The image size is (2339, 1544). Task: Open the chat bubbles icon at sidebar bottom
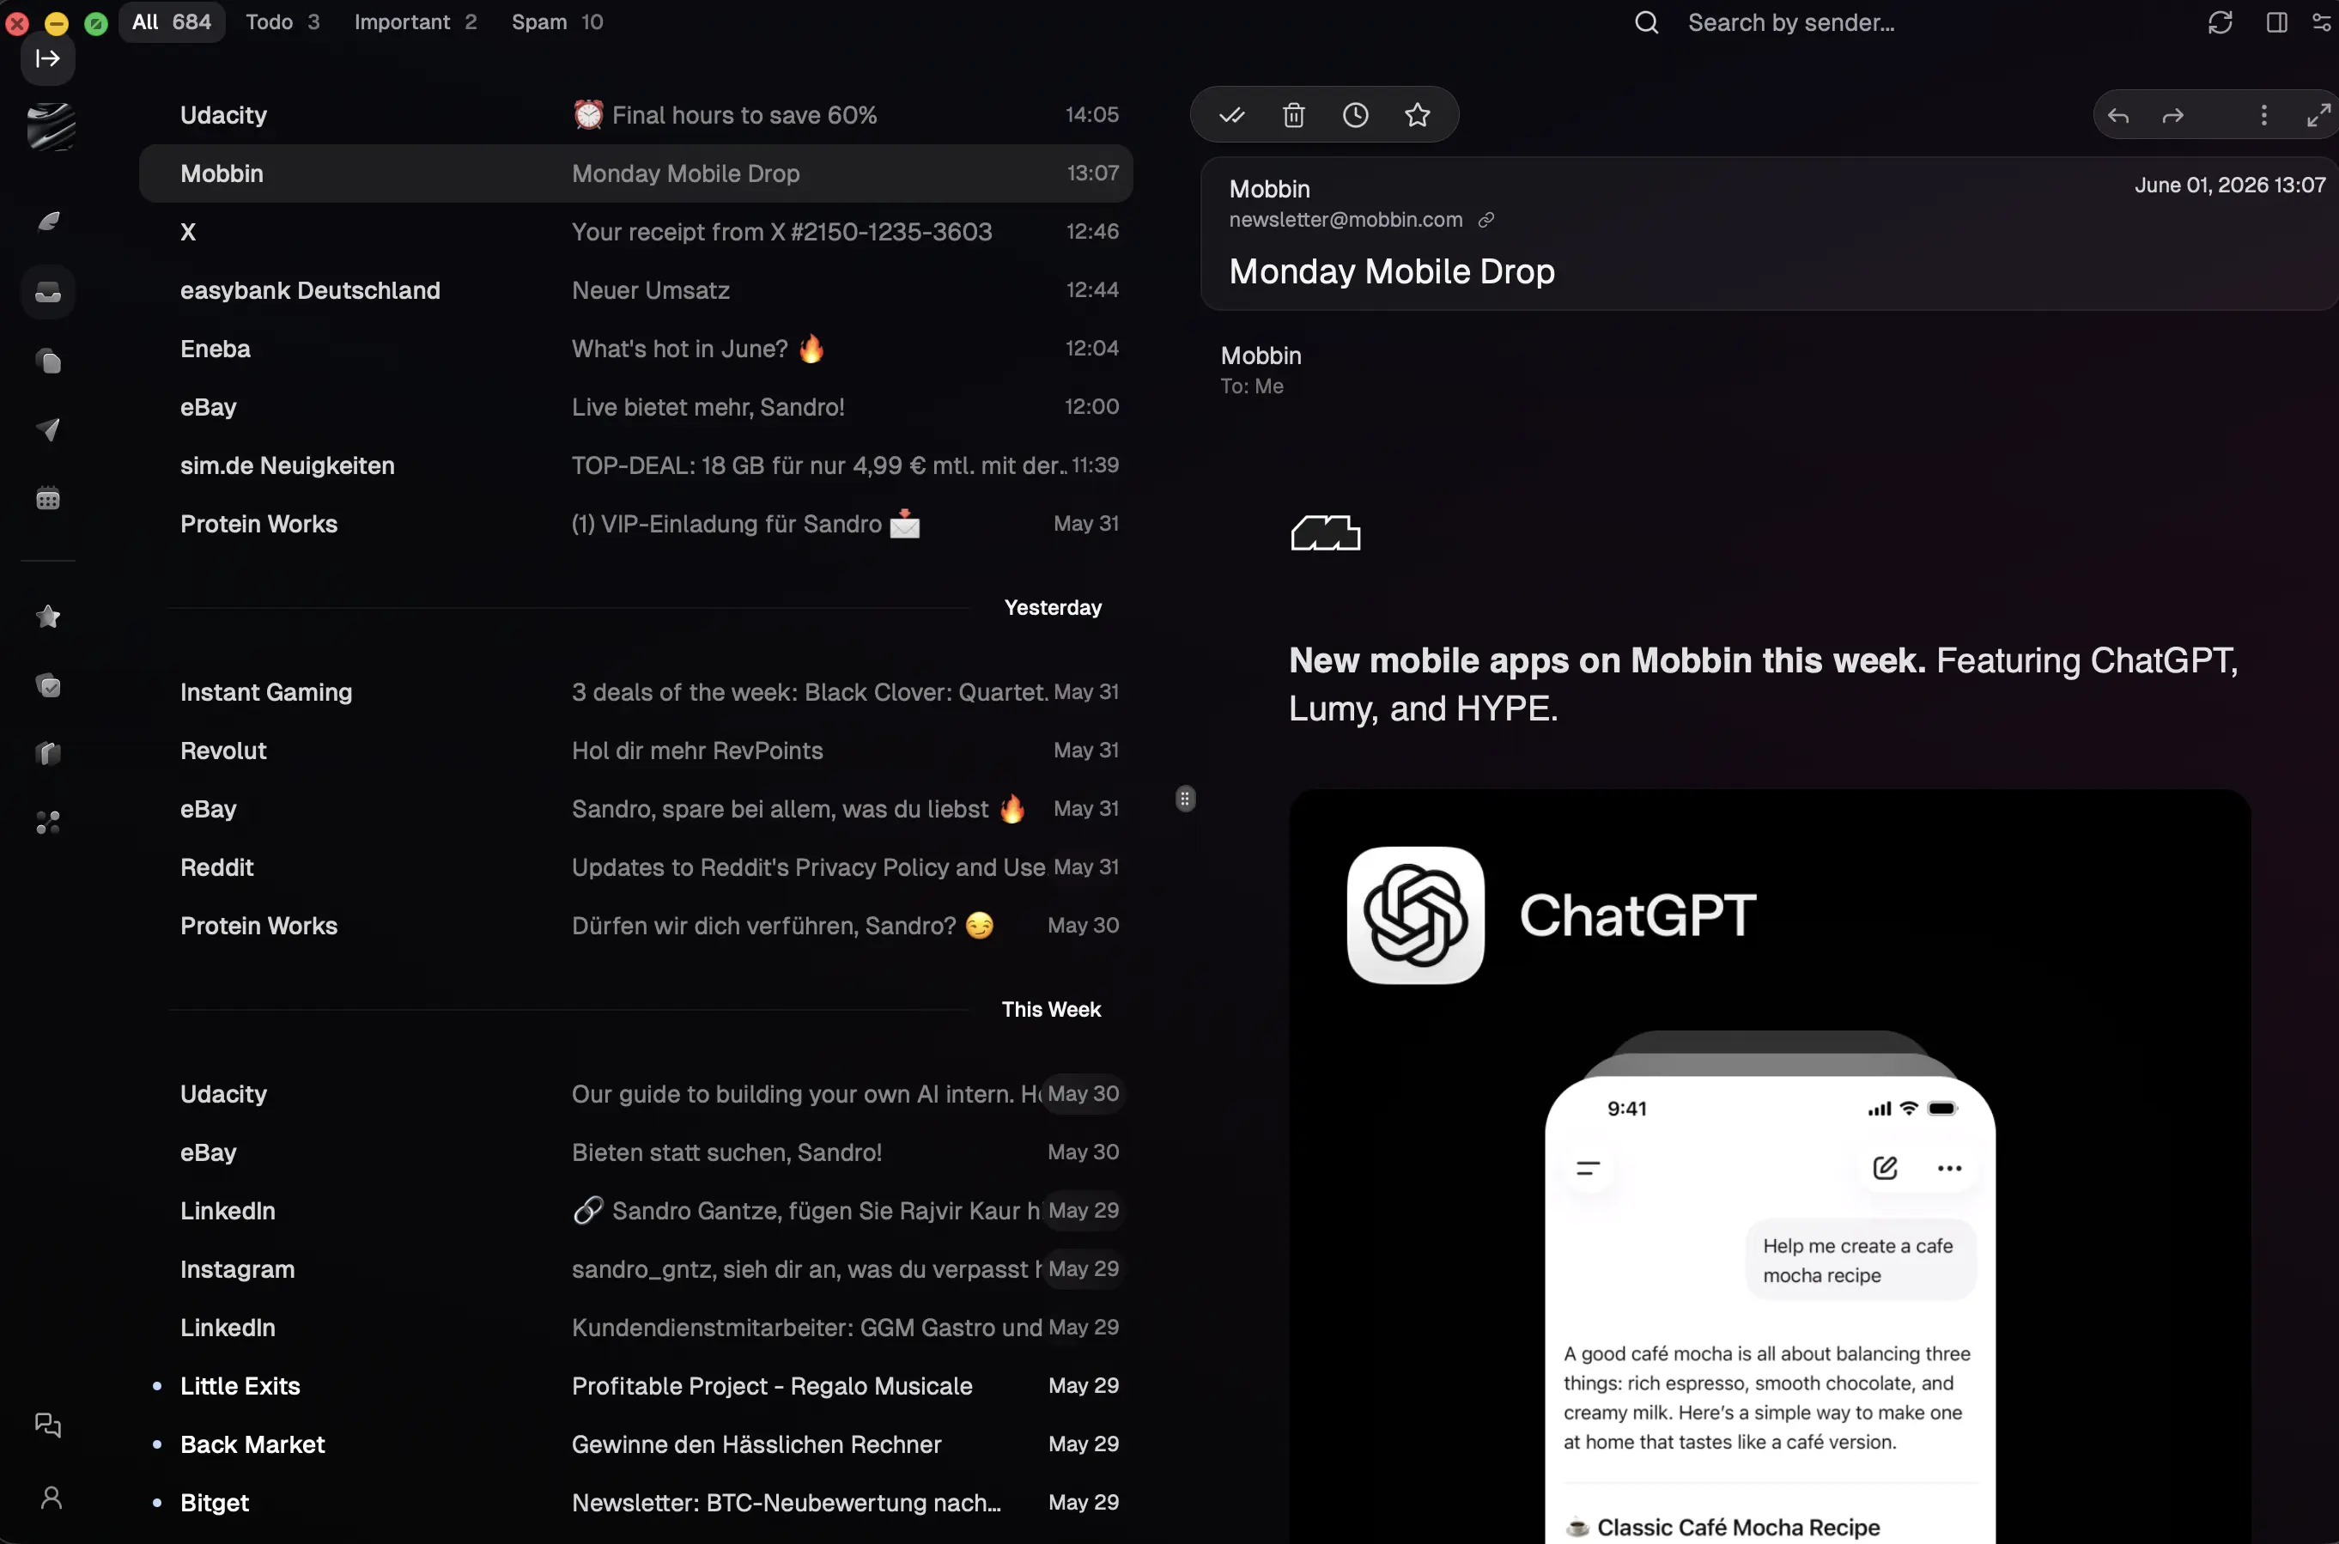(48, 1425)
